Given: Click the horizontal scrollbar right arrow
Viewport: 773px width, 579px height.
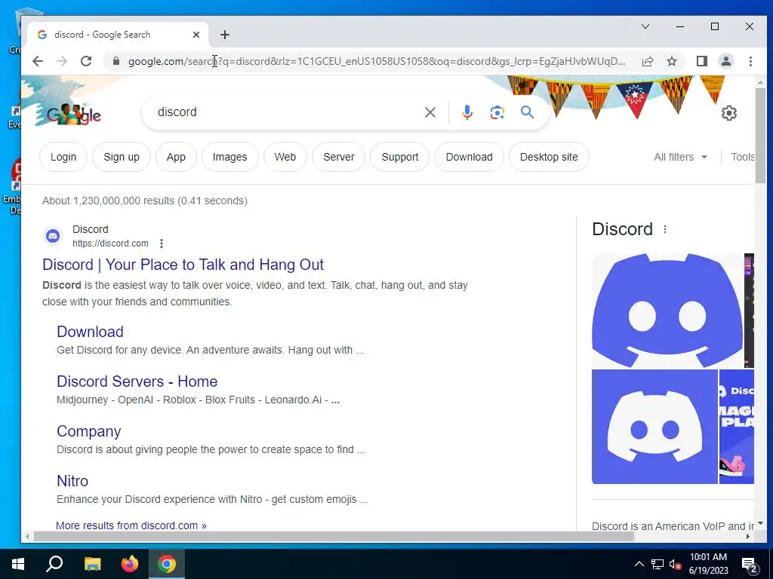Looking at the screenshot, I should click(748, 537).
